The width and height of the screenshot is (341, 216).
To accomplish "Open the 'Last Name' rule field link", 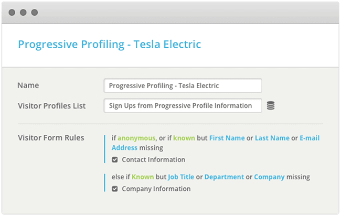I will pyautogui.click(x=272, y=138).
